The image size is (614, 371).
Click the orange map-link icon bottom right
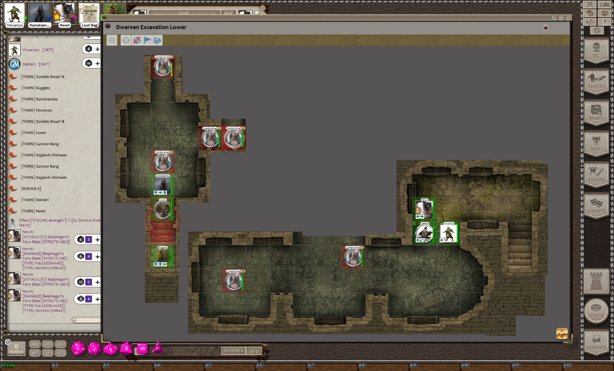tap(562, 334)
